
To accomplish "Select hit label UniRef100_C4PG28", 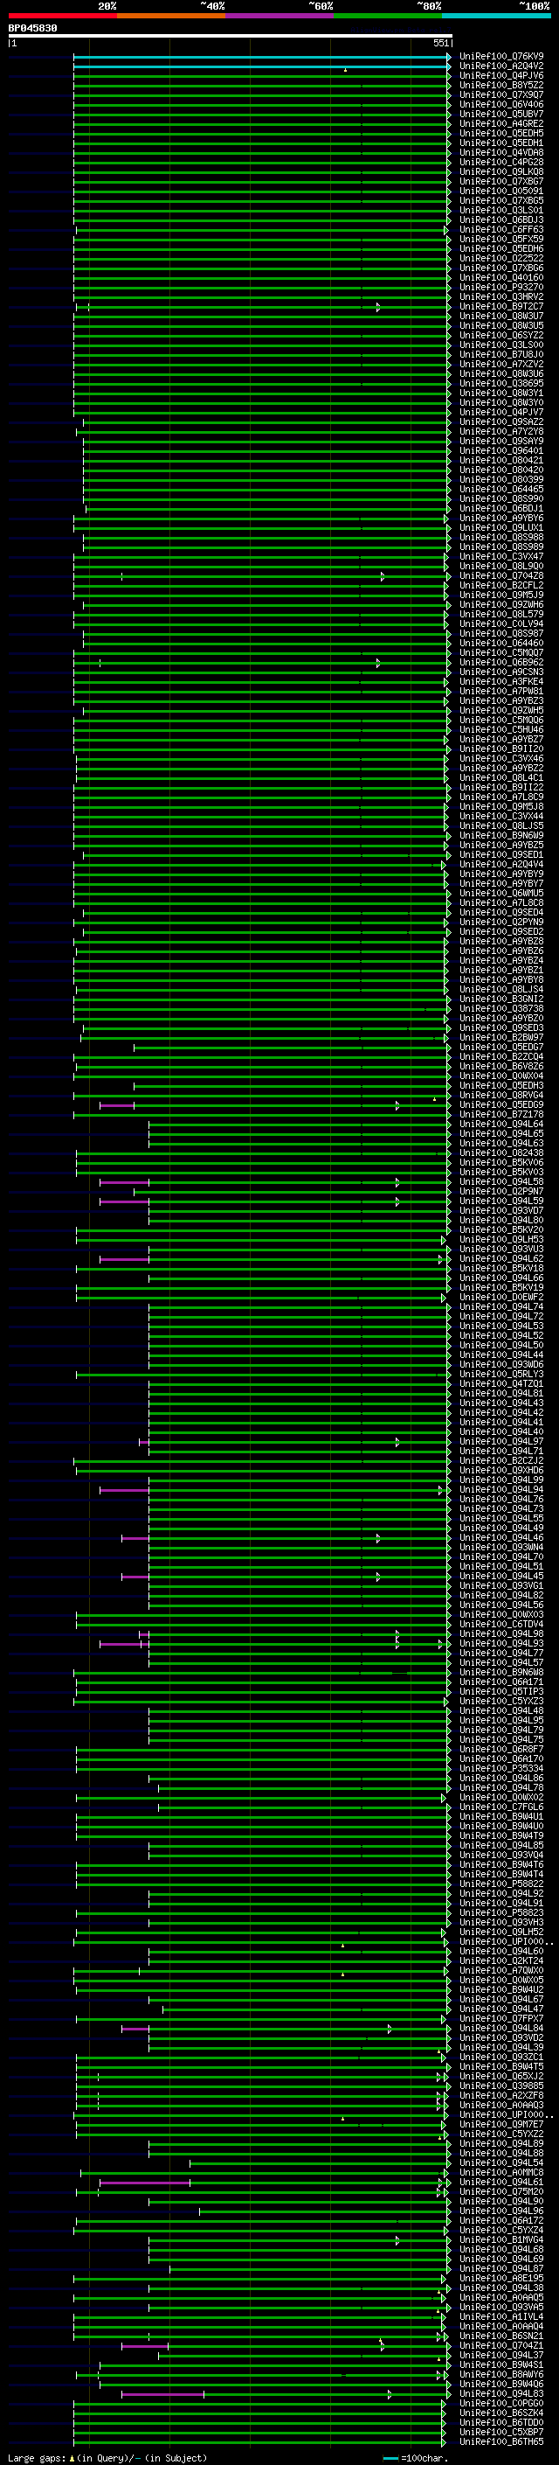I will pyautogui.click(x=501, y=162).
